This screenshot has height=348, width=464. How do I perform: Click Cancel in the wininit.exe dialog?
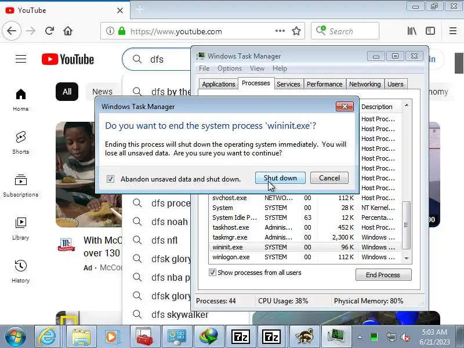[x=329, y=178]
